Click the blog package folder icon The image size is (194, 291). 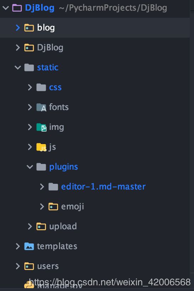pos(29,28)
